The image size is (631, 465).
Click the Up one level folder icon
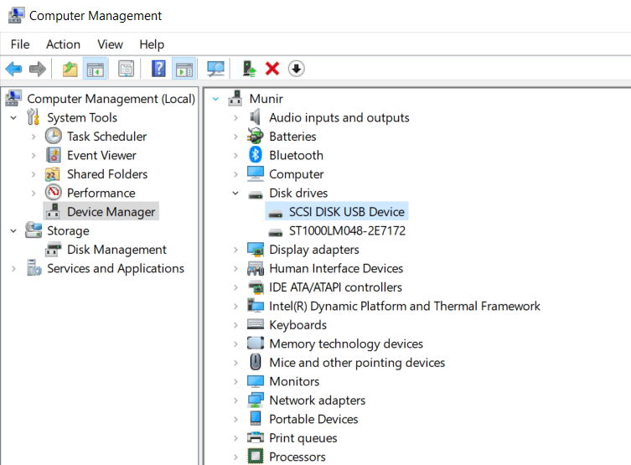tap(70, 69)
